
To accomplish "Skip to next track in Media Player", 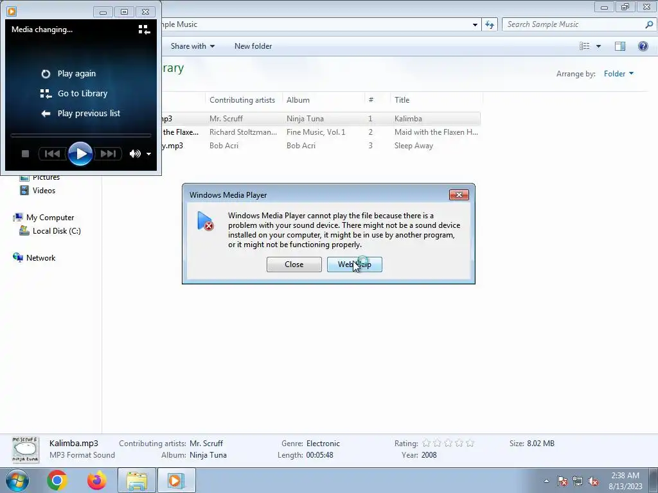I will [108, 154].
